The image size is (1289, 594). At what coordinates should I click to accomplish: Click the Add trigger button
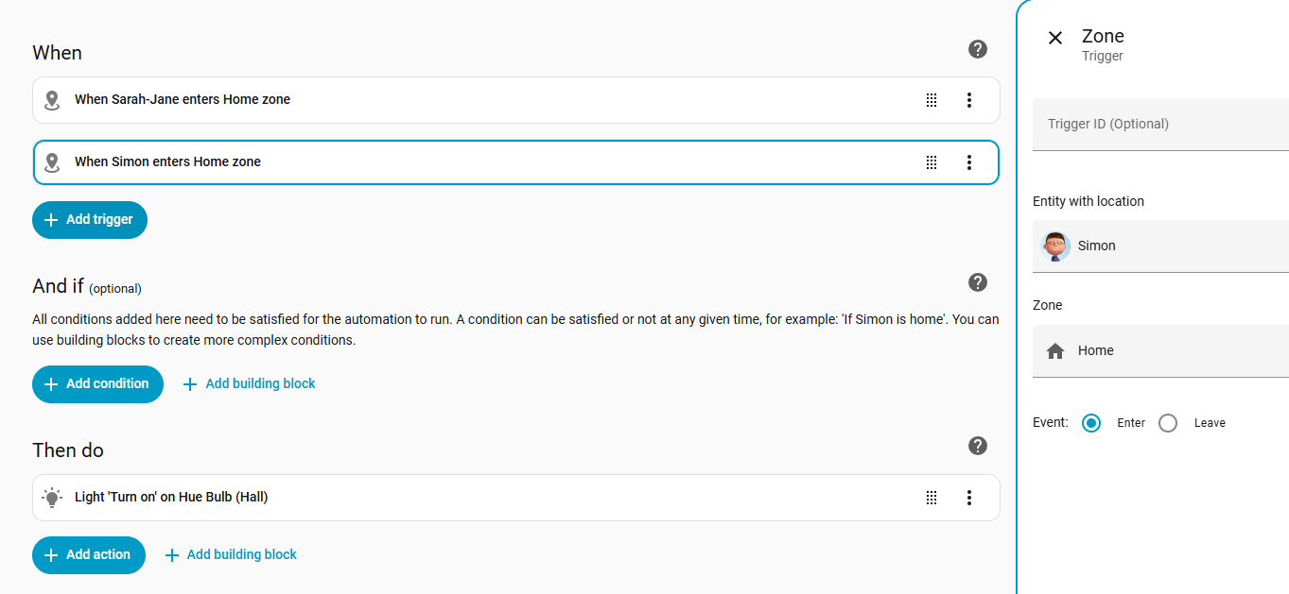click(90, 220)
